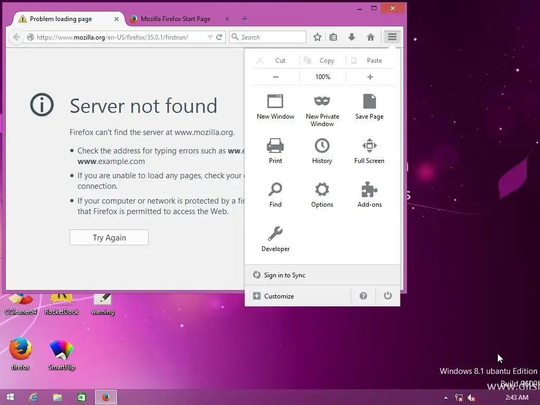
Task: Choose Save Page in menu
Action: 369,107
